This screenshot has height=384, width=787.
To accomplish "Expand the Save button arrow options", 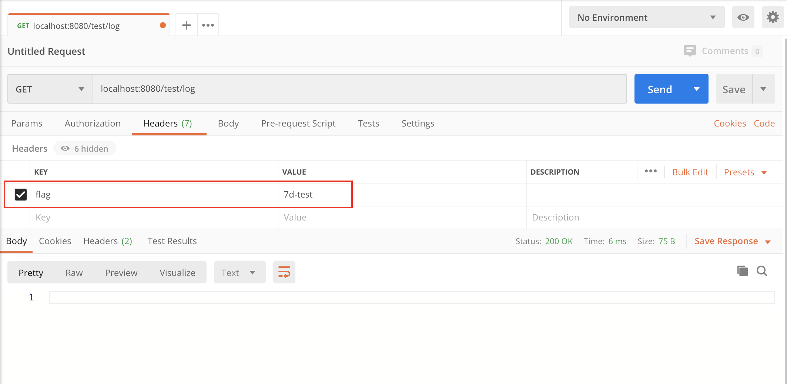I will (763, 89).
